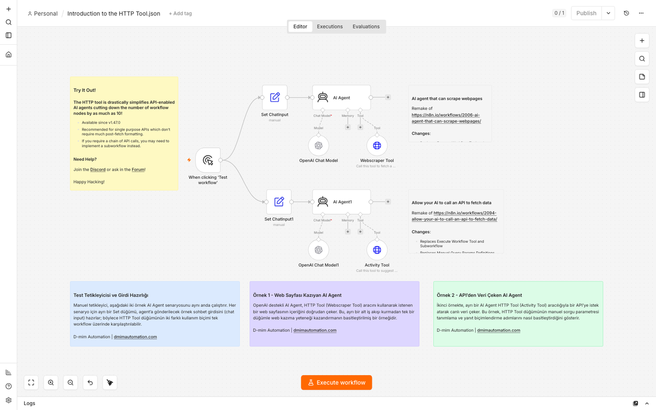Select the purple 'Örnek 1' sticky note
The image size is (656, 410).
click(335, 314)
